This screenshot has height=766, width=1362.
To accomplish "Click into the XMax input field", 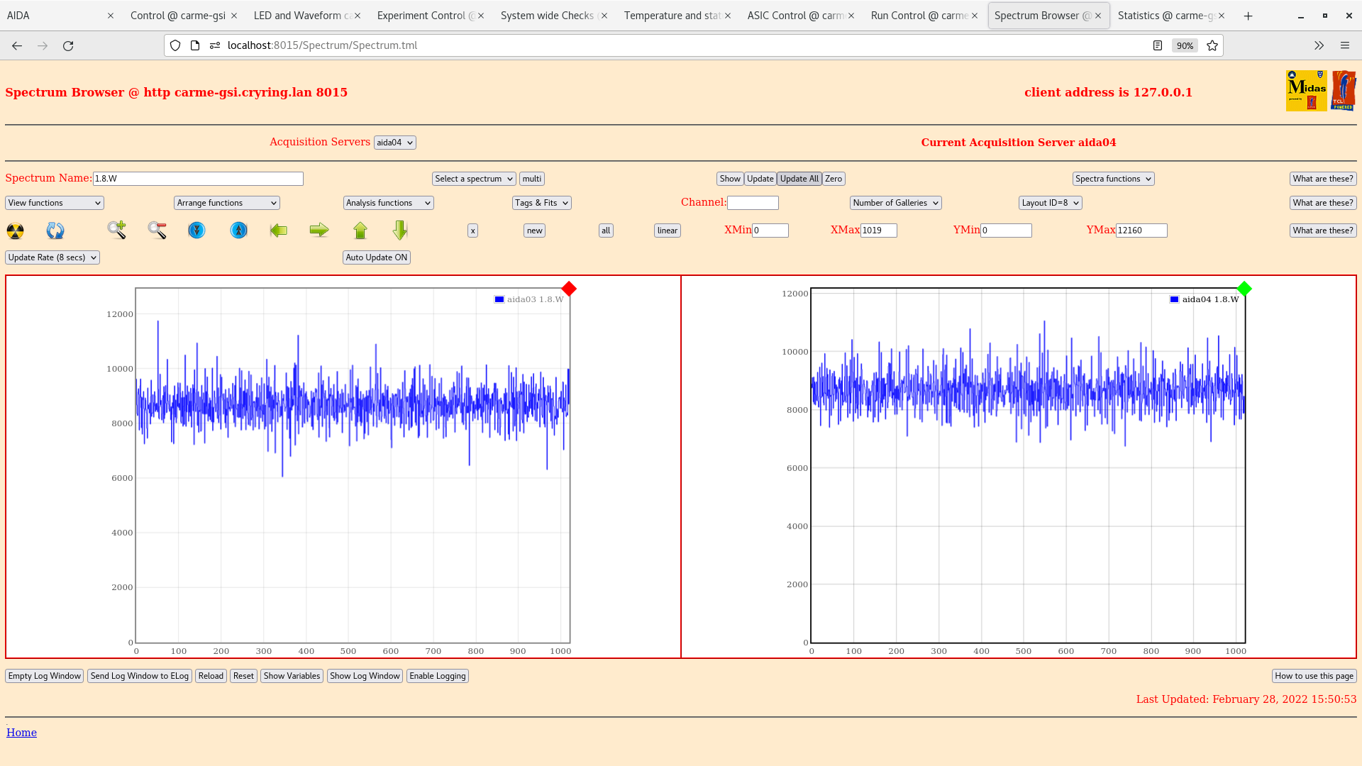I will [879, 231].
